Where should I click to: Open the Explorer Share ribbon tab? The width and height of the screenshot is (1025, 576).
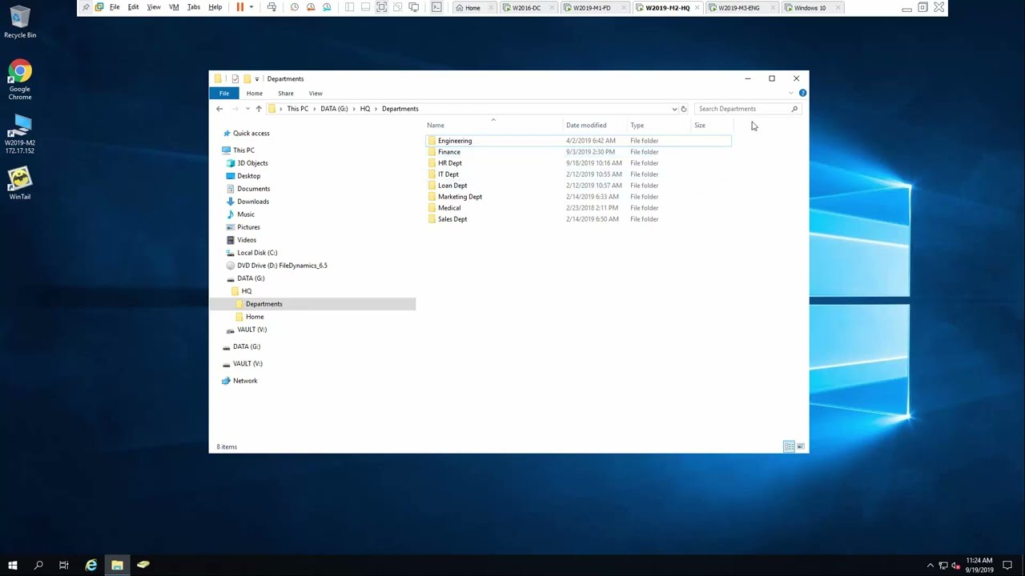click(x=286, y=94)
